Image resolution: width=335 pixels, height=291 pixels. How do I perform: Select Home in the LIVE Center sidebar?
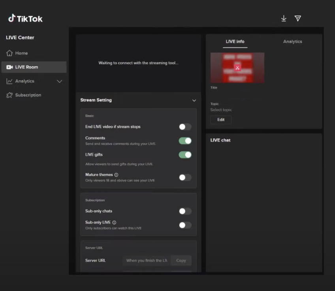click(x=22, y=53)
